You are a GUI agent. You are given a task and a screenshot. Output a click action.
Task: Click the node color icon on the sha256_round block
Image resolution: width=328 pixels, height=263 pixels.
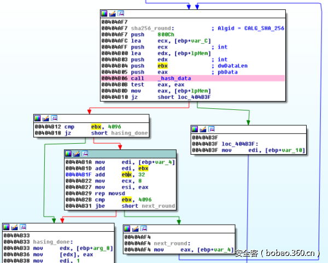pyautogui.click(x=104, y=13)
